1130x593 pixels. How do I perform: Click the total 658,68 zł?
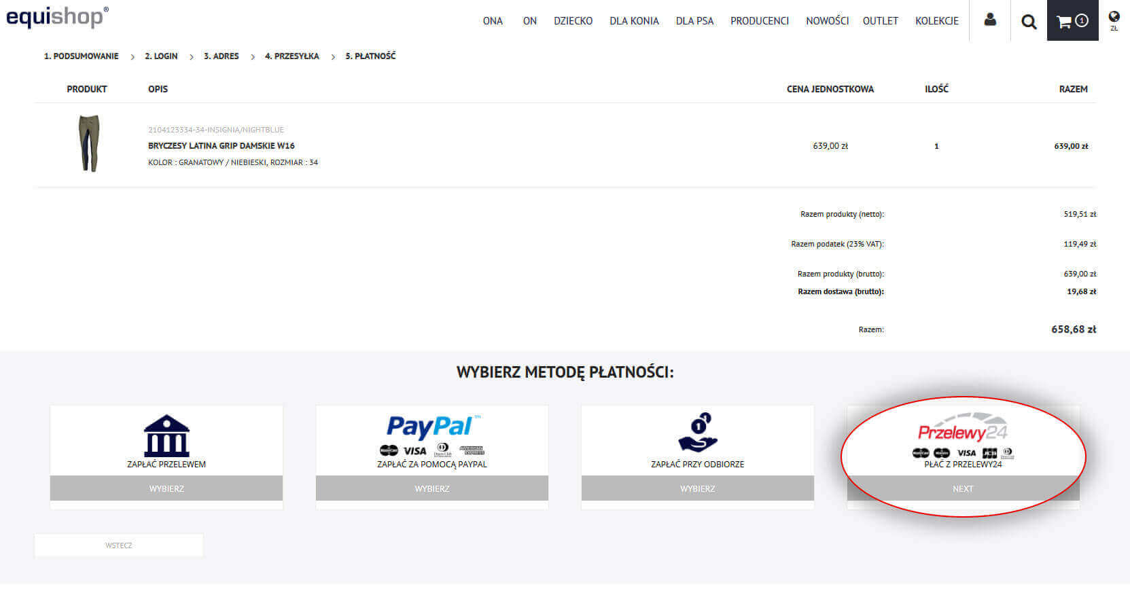coord(1074,329)
